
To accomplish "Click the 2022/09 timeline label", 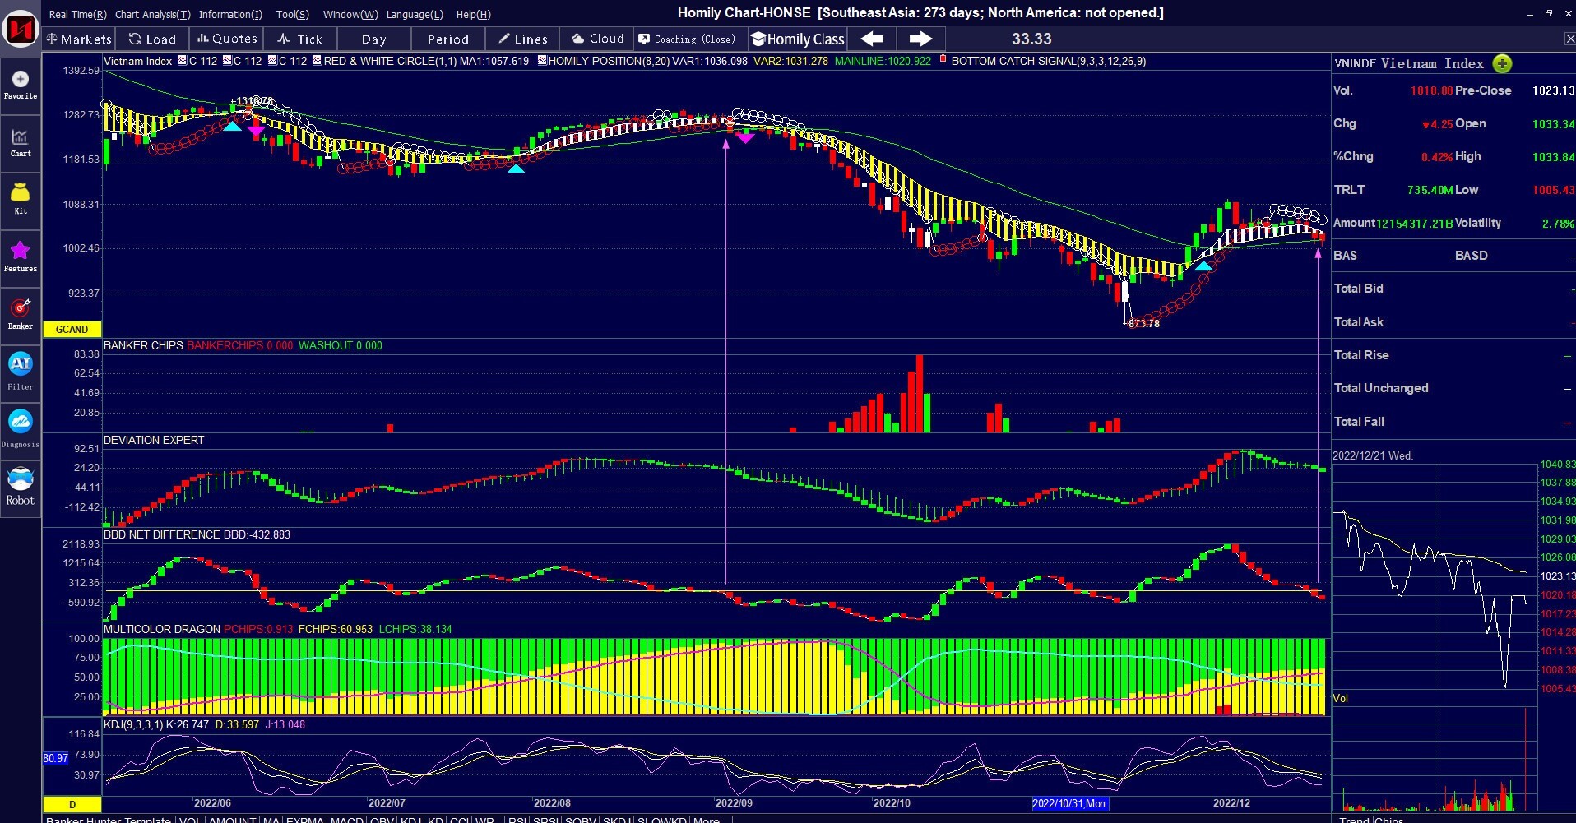I will (734, 803).
